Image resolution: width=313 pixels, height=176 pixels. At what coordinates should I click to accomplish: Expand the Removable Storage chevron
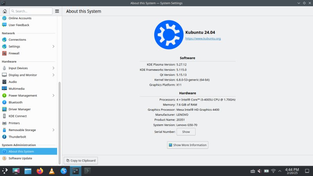53,130
